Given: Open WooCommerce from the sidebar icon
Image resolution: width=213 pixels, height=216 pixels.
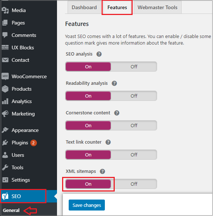Looking at the screenshot, I should click(5, 76).
